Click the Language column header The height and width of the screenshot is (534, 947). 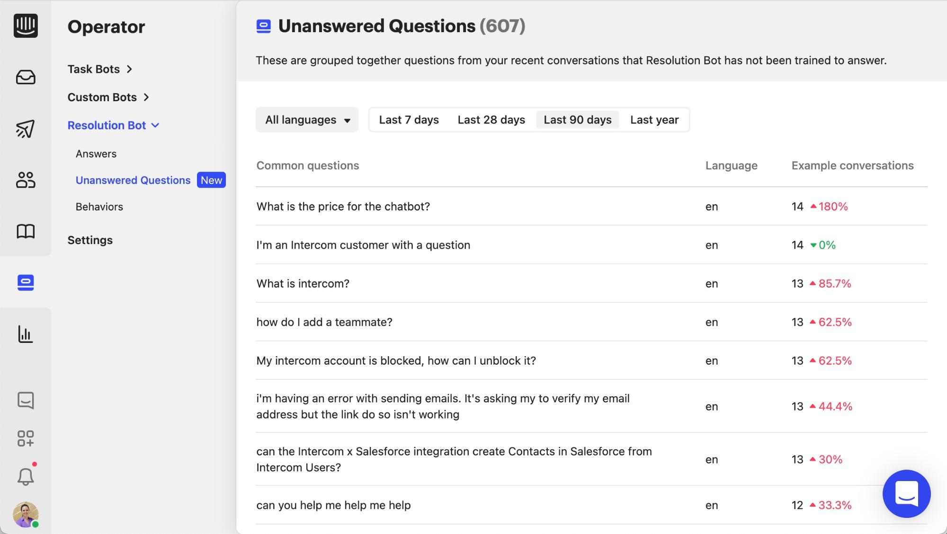coord(732,166)
